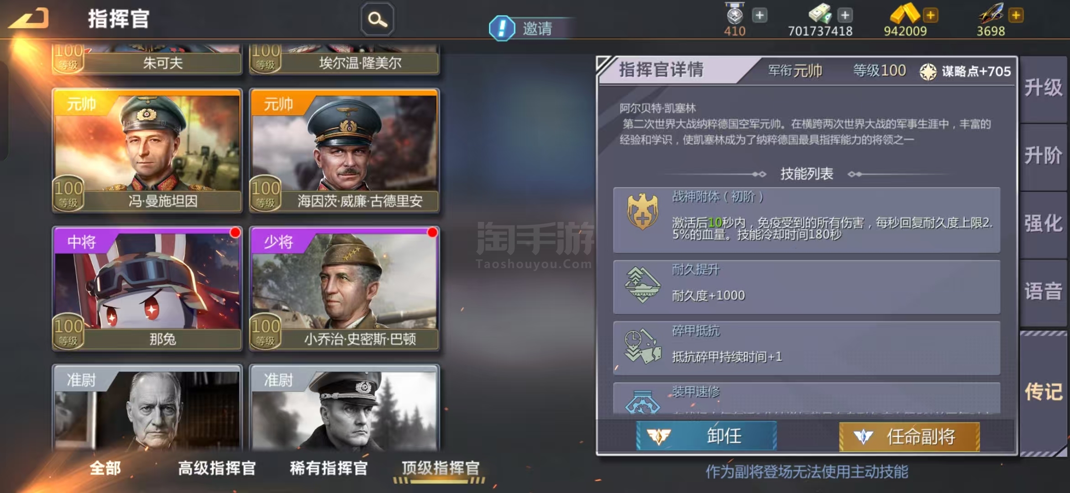
Task: Click the 任命副将 button
Action: click(909, 437)
